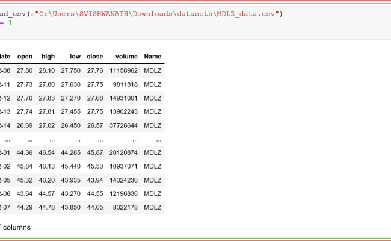Select low value 27.270
This screenshot has height=241, width=391.
point(70,98)
